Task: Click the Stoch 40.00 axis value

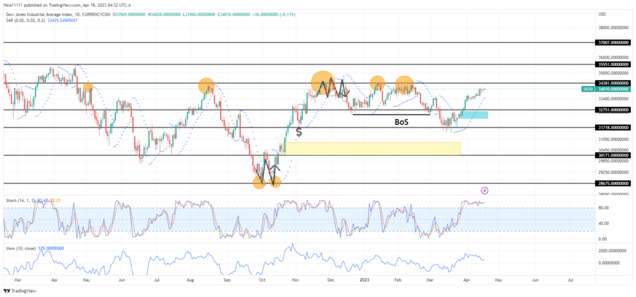Action: click(x=604, y=223)
